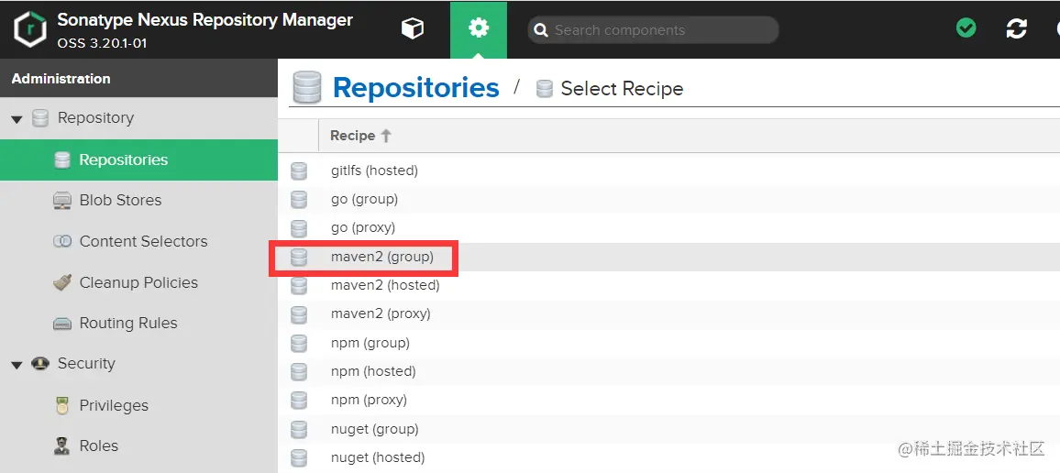Collapse the Repository tree section
This screenshot has height=473, width=1060.
(17, 119)
